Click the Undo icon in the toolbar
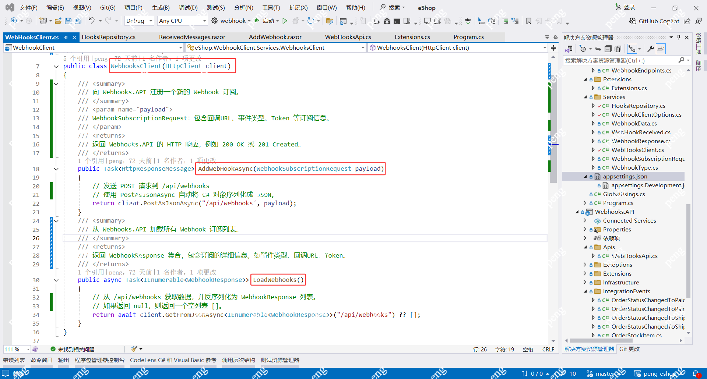 click(92, 21)
